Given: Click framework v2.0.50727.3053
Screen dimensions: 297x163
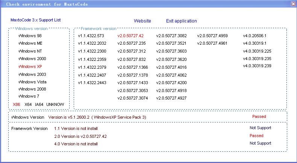Looking at the screenshot, I should [x=133, y=91].
